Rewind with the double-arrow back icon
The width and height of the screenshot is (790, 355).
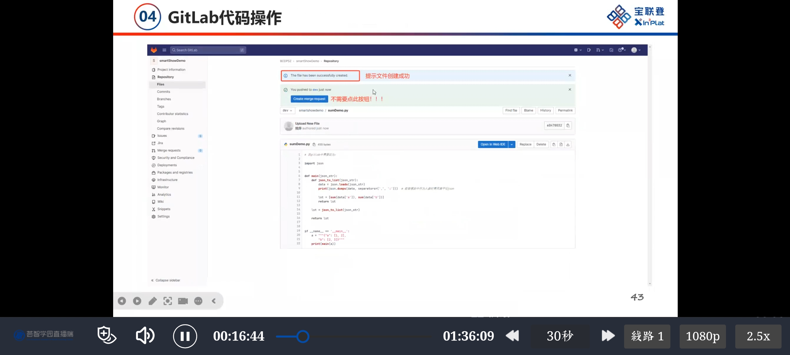512,336
